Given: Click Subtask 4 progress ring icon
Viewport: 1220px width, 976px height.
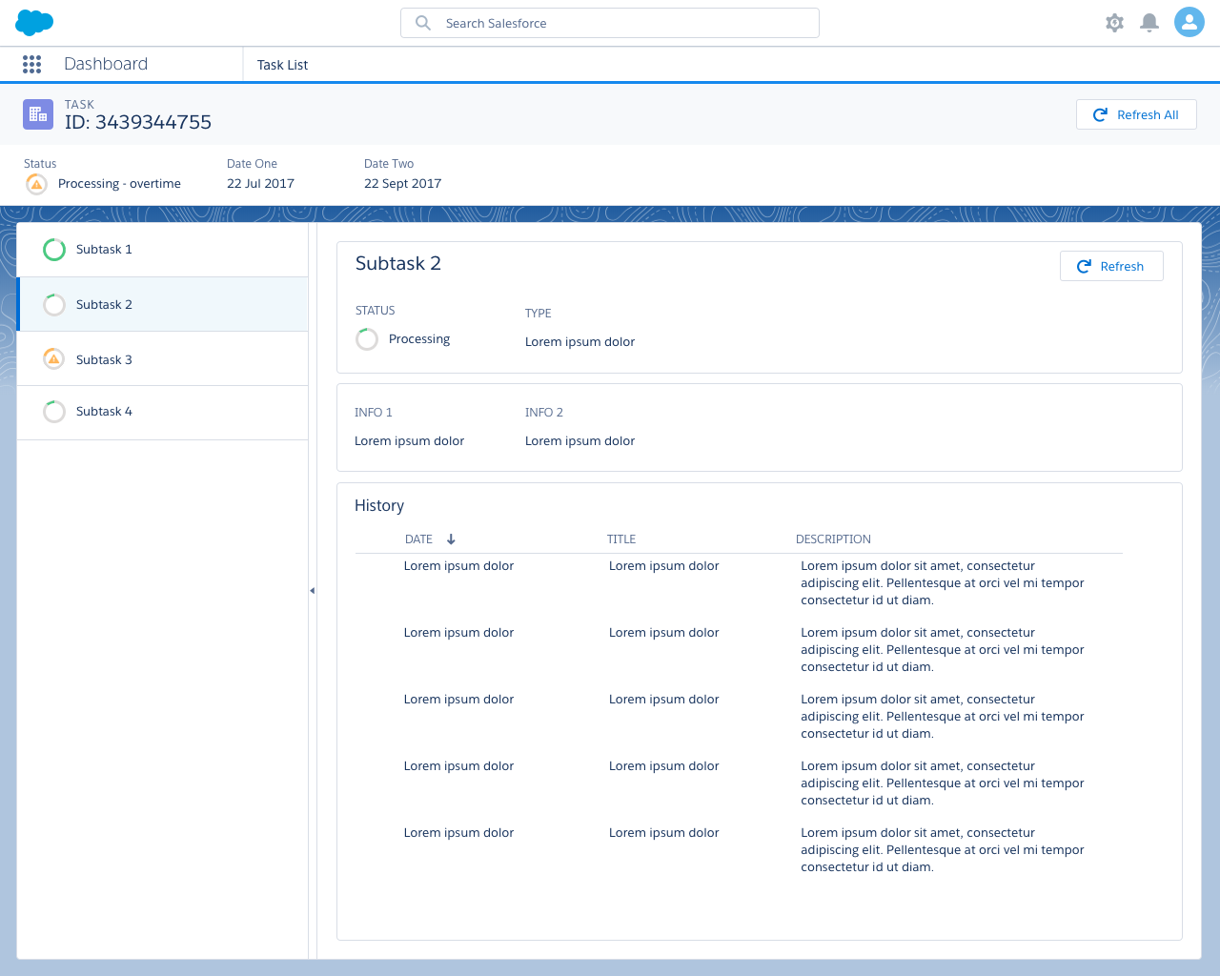Looking at the screenshot, I should 54,412.
